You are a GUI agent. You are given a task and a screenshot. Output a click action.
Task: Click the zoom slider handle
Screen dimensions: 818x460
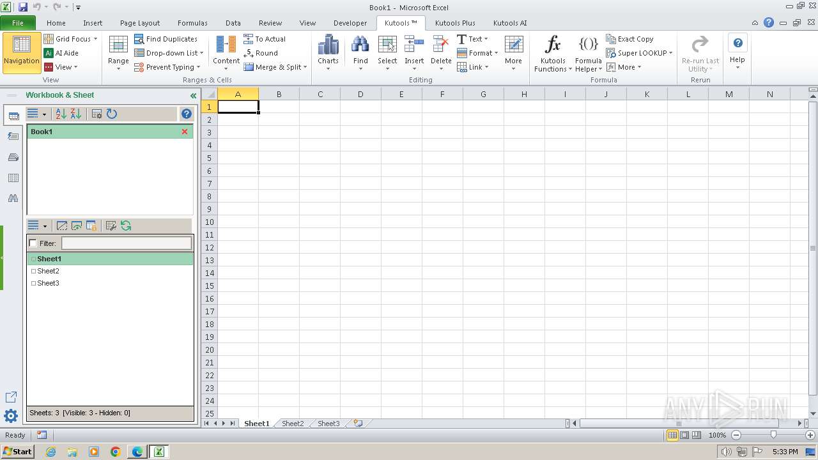coord(773,435)
